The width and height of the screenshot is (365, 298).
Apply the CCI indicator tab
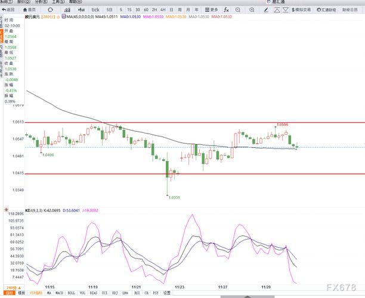(x=104, y=293)
